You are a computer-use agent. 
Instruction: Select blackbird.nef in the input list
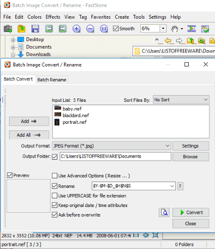[76, 115]
